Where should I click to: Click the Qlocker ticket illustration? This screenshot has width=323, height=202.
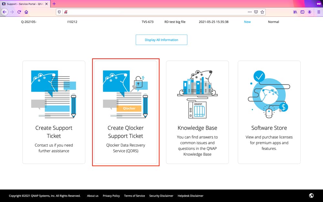coord(125,94)
